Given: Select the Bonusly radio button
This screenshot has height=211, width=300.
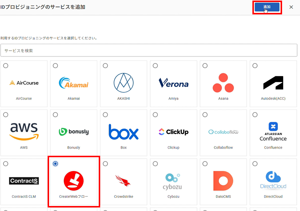Looking at the screenshot, I should point(55,115).
